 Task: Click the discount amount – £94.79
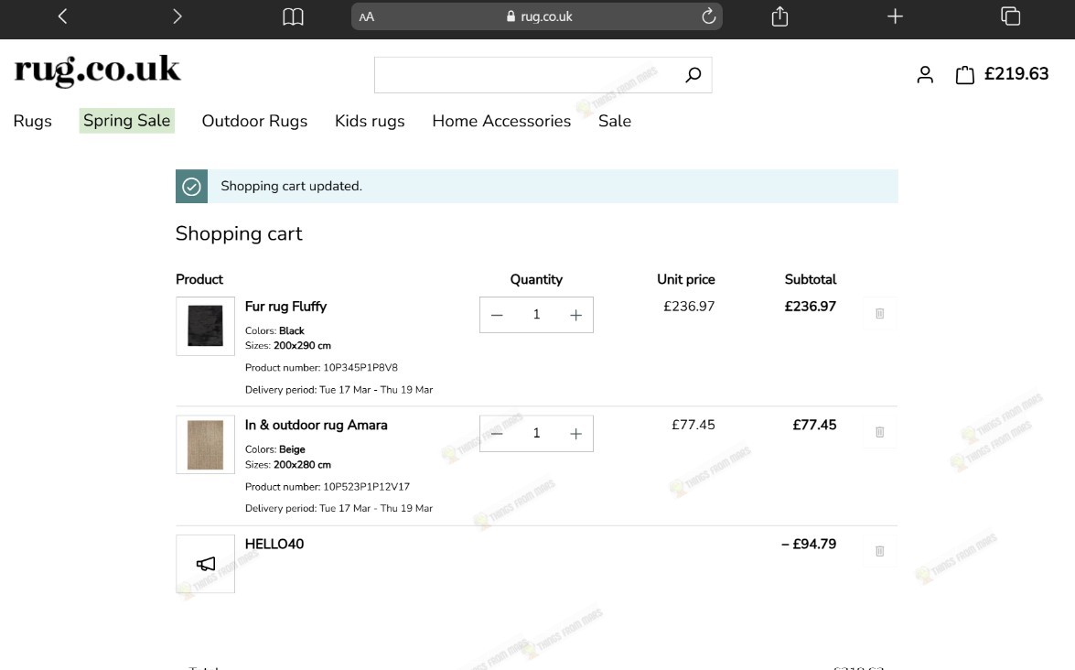pyautogui.click(x=809, y=545)
